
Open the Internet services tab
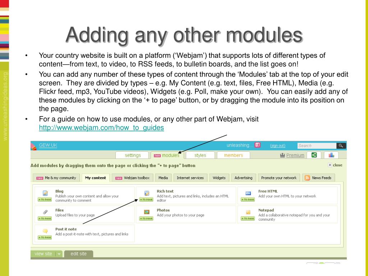190,178
